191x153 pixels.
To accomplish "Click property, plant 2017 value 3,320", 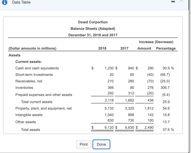I will pyautogui.click(x=130, y=108).
